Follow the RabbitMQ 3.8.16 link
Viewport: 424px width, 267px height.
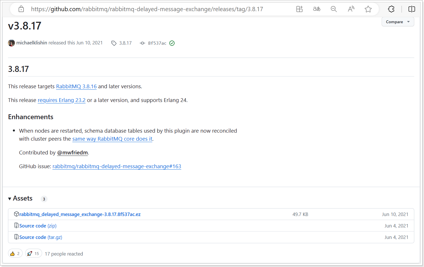[x=76, y=87]
